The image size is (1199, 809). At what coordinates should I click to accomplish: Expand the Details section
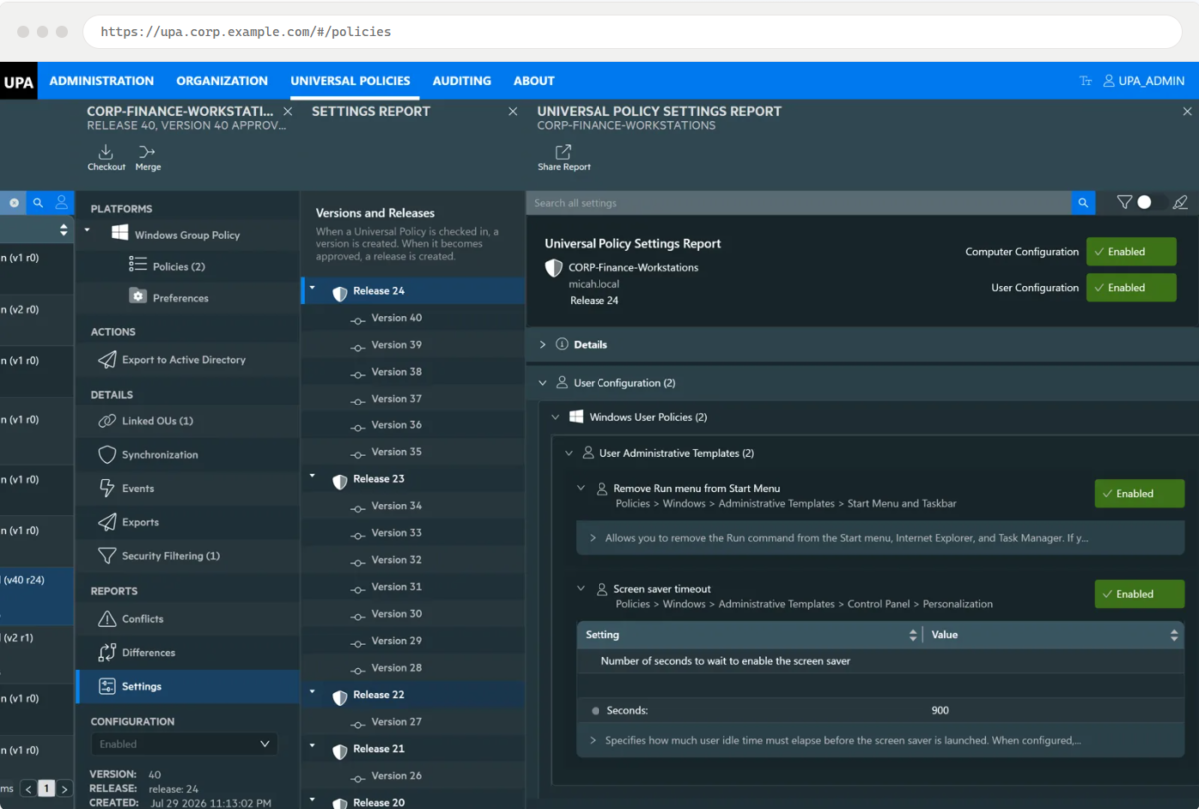[x=543, y=344]
